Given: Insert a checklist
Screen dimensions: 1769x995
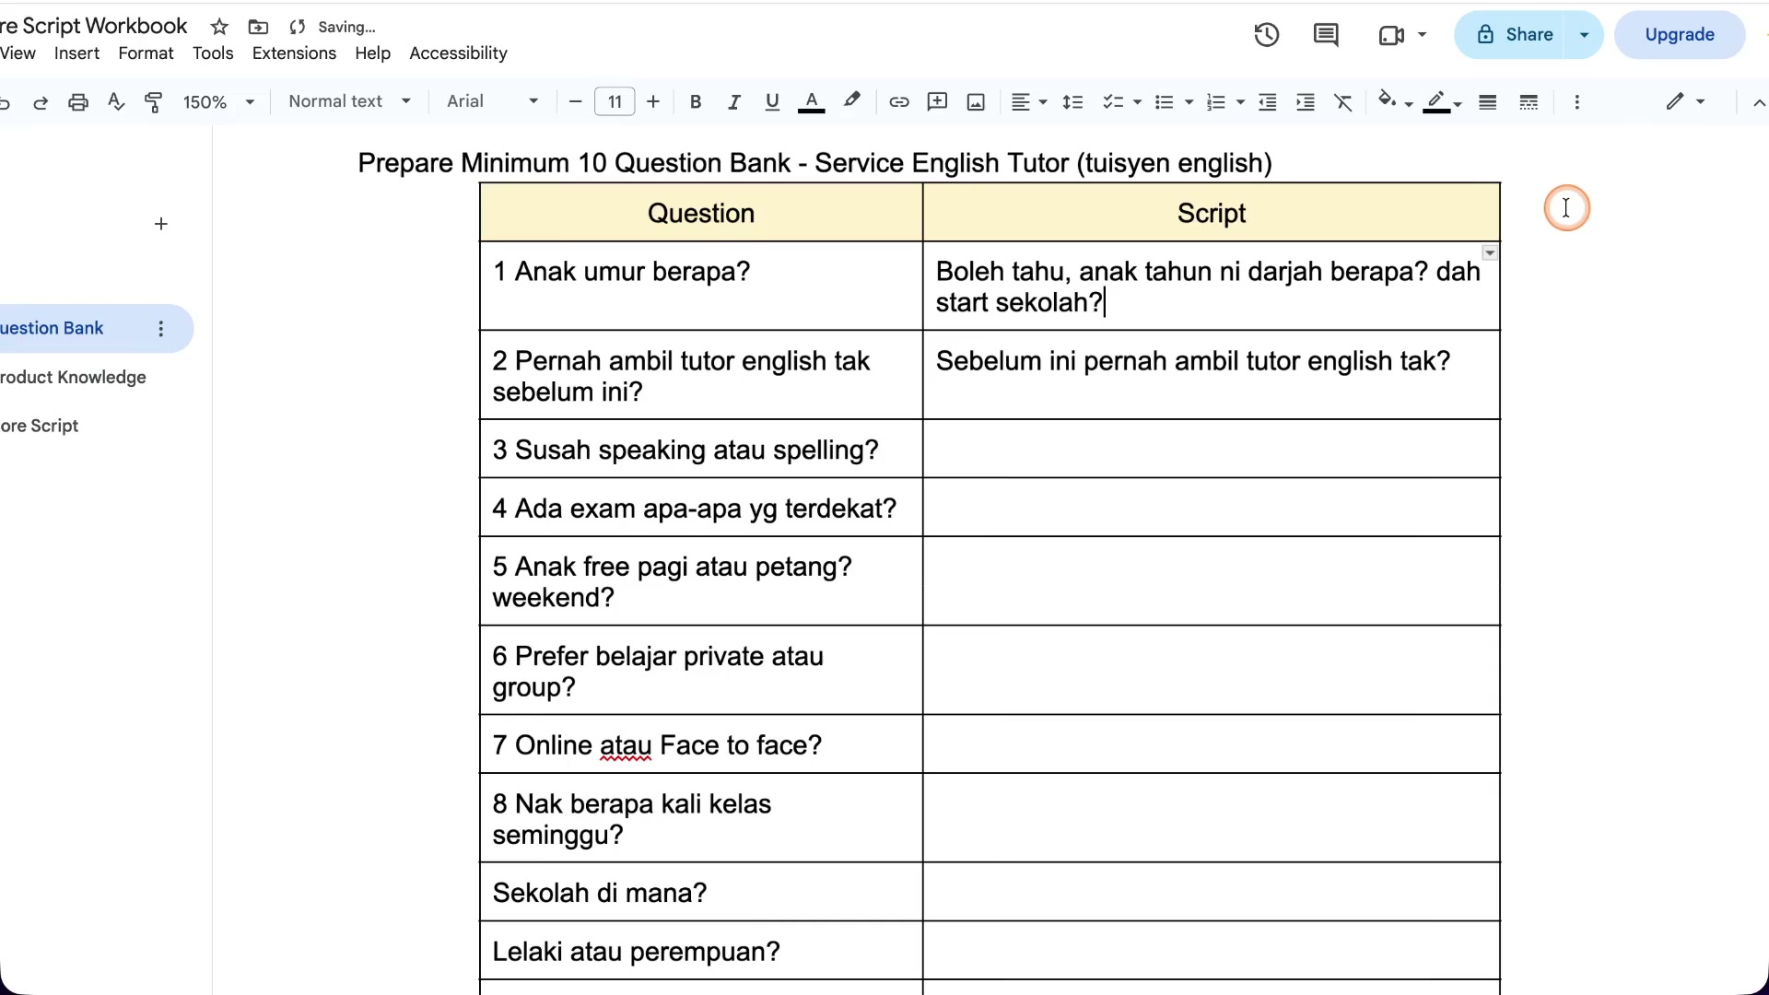Looking at the screenshot, I should (1113, 102).
